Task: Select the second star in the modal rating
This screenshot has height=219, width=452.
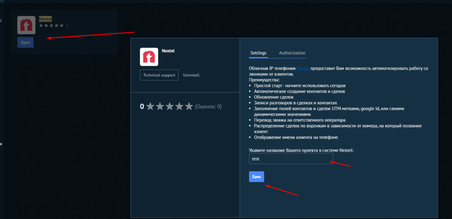Action: [160, 106]
